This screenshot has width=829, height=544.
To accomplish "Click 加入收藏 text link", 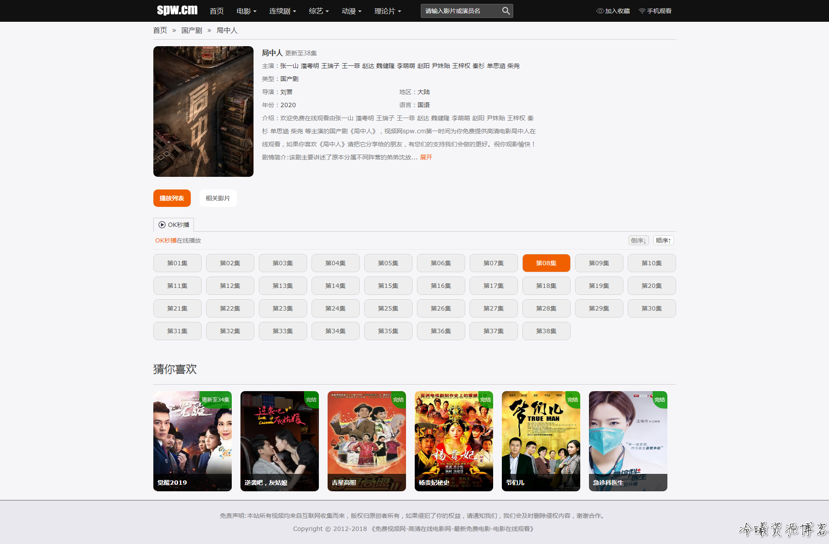I will (x=617, y=11).
